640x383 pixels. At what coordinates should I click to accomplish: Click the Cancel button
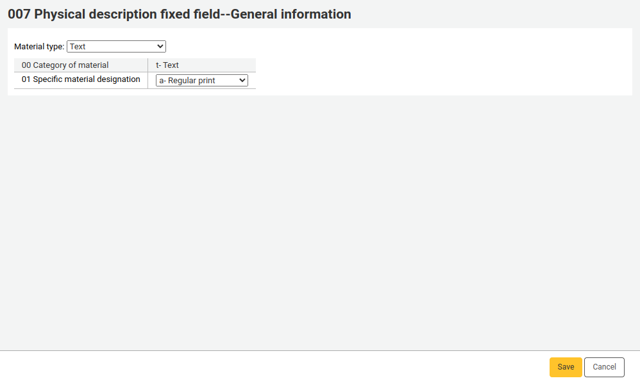click(x=604, y=367)
